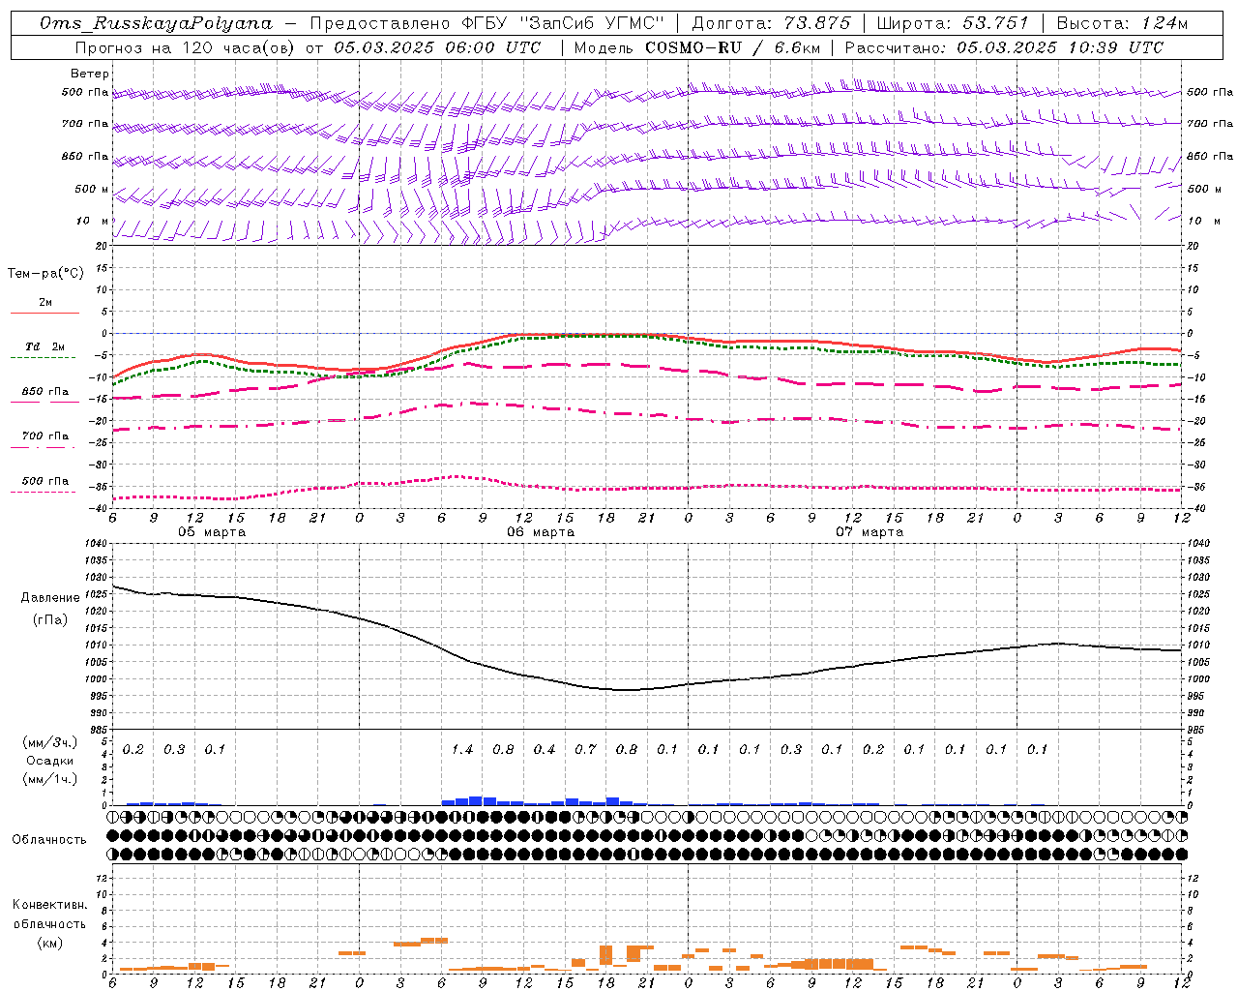Click the latitude value Широта: 53.751
This screenshot has height=991, width=1238.
(x=952, y=23)
